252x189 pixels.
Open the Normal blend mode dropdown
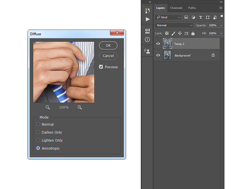(x=174, y=25)
